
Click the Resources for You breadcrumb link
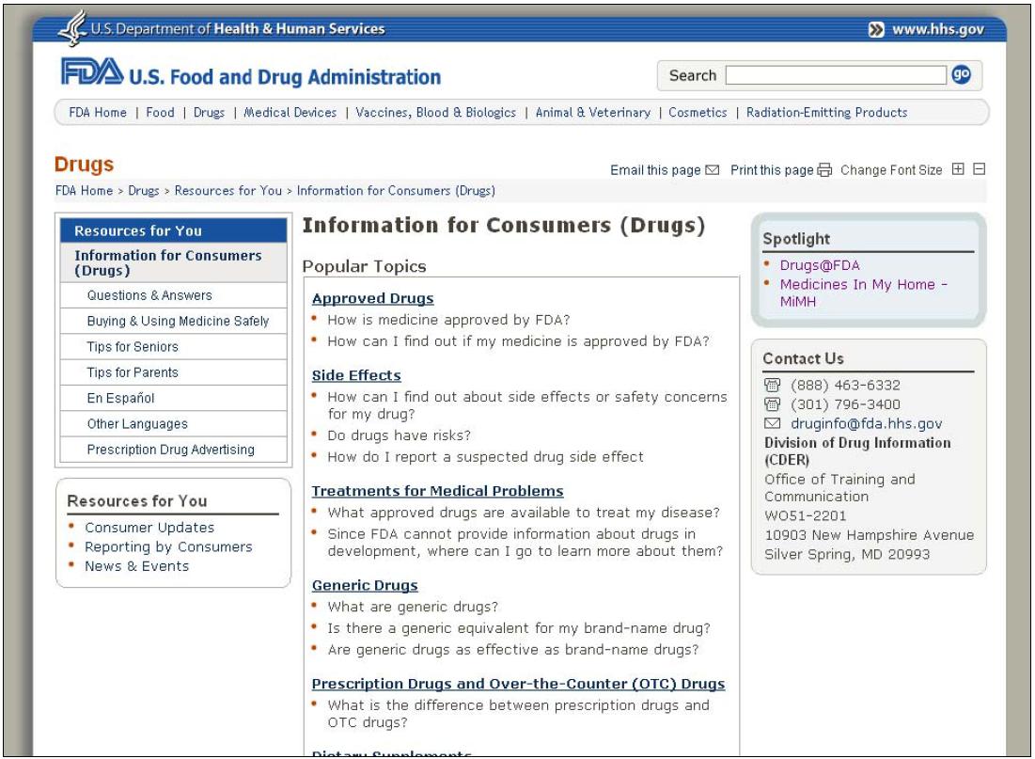[227, 191]
